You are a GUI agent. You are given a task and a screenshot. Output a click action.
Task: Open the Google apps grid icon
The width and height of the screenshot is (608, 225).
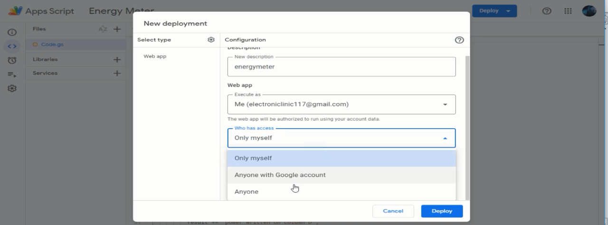click(568, 11)
